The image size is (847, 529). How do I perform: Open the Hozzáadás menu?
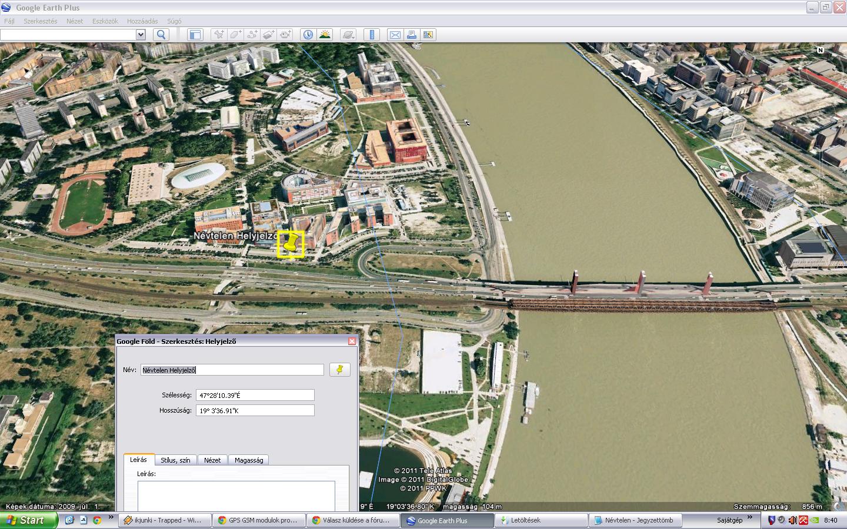tap(142, 21)
